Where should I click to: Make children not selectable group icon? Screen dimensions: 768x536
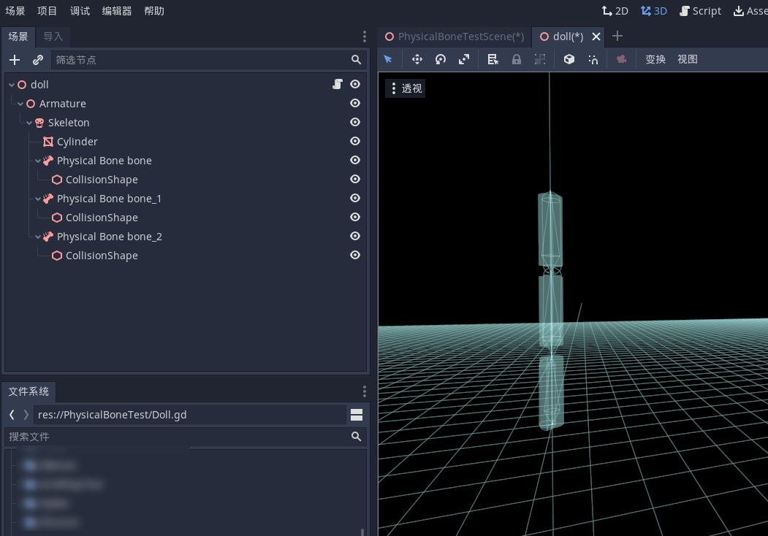coord(540,59)
